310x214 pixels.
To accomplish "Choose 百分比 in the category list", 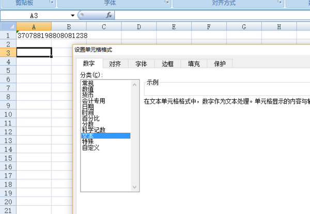I will 106,118.
